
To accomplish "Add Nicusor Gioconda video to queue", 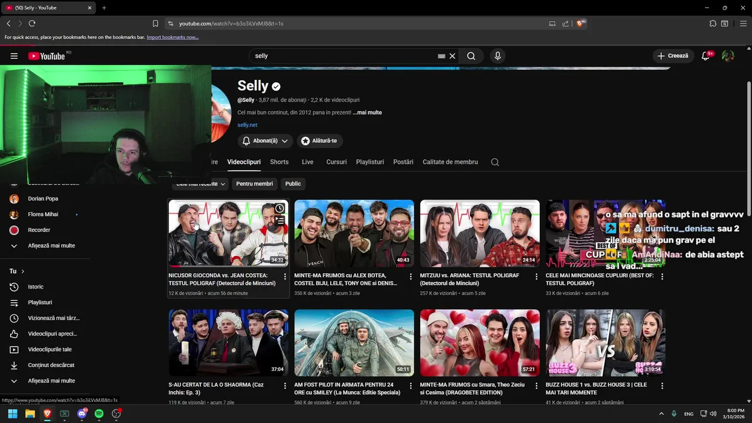I will click(280, 221).
